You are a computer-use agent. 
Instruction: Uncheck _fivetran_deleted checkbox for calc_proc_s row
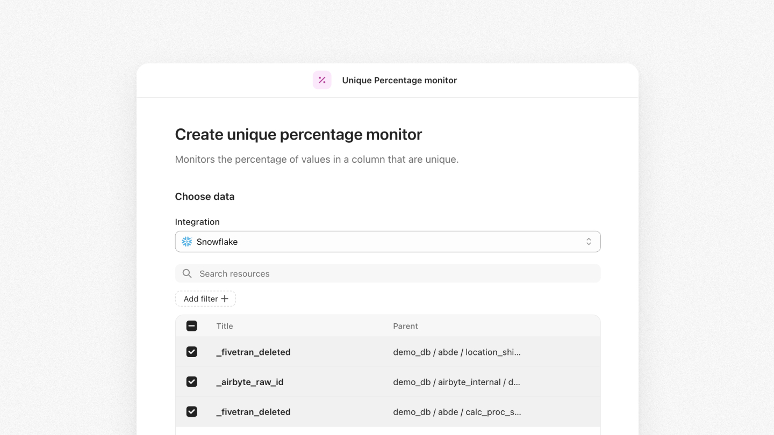pyautogui.click(x=192, y=412)
